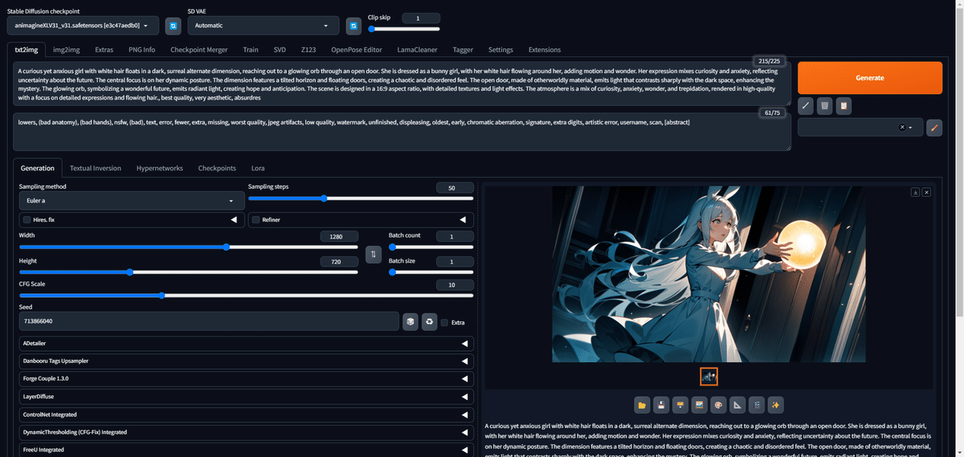
Task: Refresh the Stable Diffusion checkpoint list
Action: click(x=173, y=27)
